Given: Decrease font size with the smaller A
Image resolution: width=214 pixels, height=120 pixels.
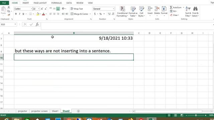Looking at the screenshot, I should point(46,9).
